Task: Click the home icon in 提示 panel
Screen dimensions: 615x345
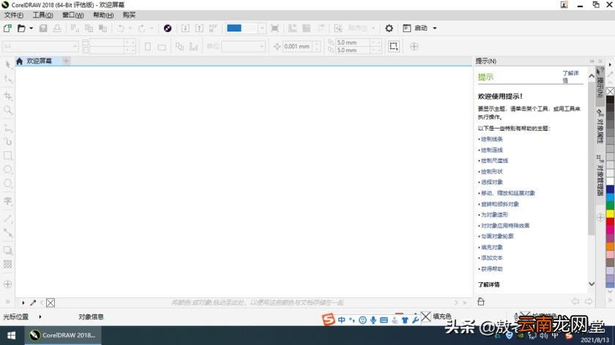Action: 481,301
